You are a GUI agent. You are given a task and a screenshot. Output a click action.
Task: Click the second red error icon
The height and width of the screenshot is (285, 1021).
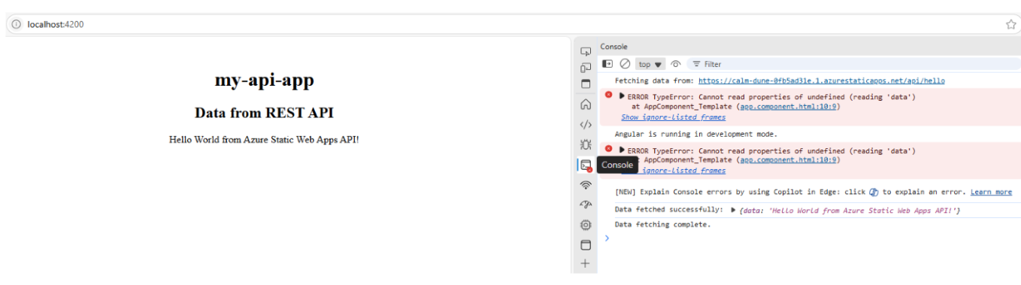pos(608,149)
